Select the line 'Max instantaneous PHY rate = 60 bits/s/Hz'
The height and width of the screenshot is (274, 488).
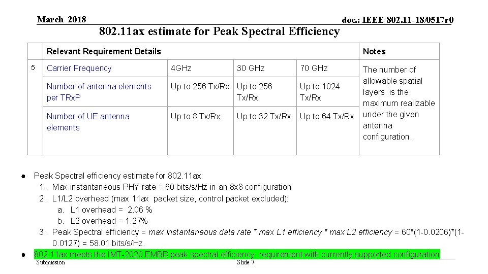(171, 187)
